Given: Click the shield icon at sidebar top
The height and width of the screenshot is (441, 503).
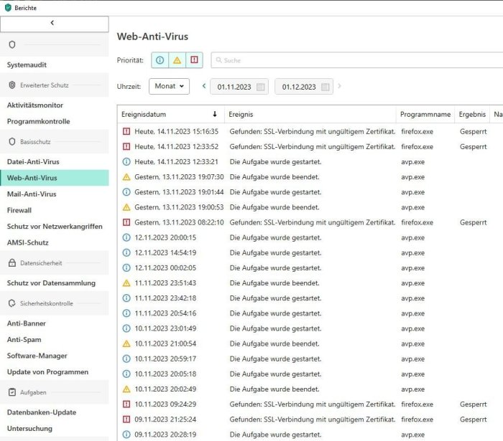Looking at the screenshot, I should pos(12,44).
